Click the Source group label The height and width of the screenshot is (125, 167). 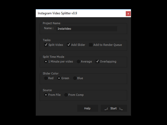pos(47,90)
